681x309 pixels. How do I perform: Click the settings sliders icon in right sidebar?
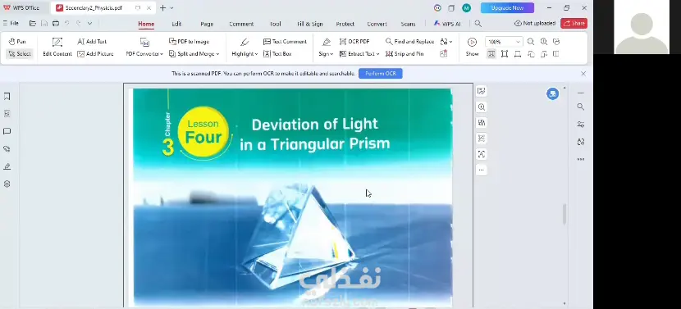[x=581, y=125]
